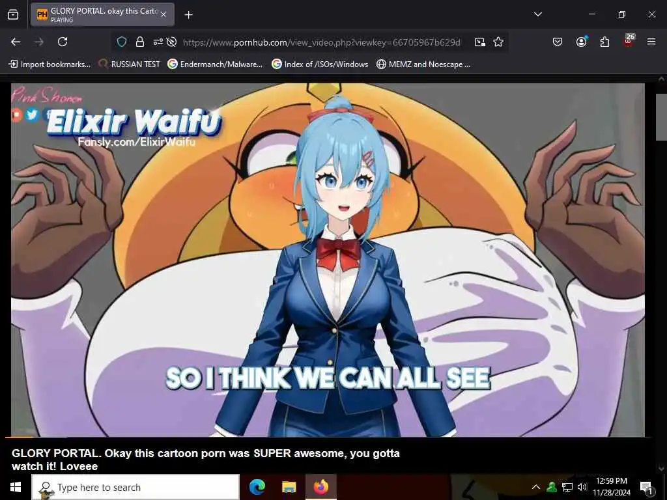Open the Firefox account menu

(x=581, y=42)
